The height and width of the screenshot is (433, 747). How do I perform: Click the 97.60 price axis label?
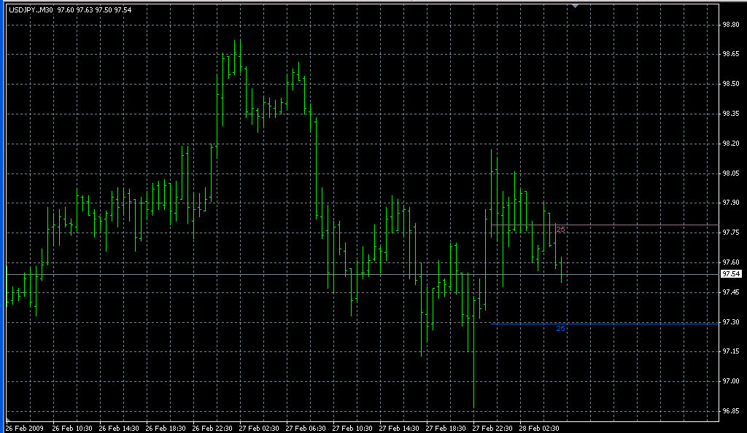click(731, 262)
